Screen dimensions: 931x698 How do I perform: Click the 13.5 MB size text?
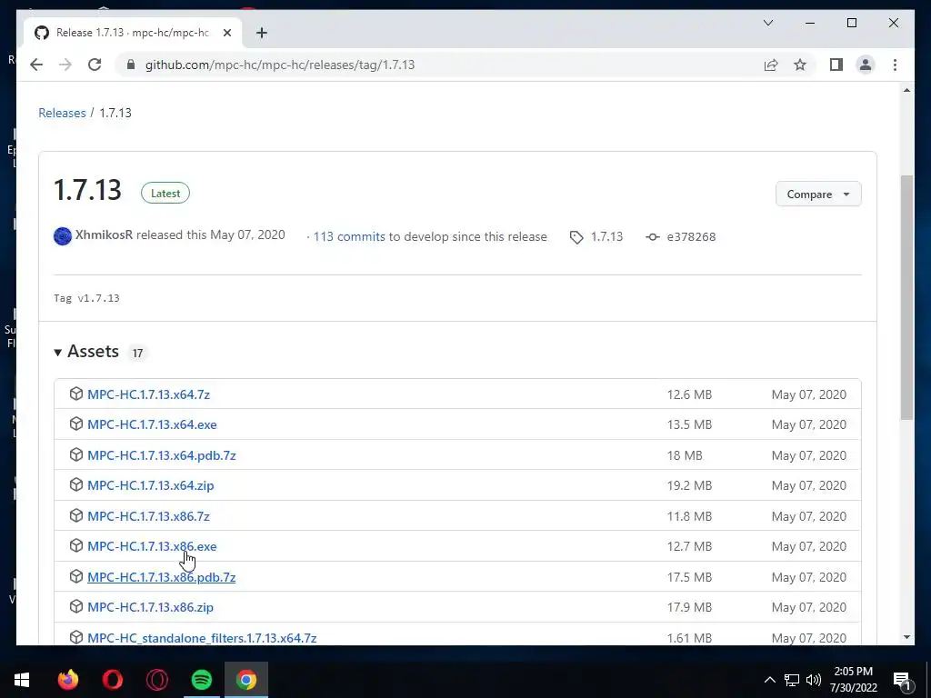[689, 424]
